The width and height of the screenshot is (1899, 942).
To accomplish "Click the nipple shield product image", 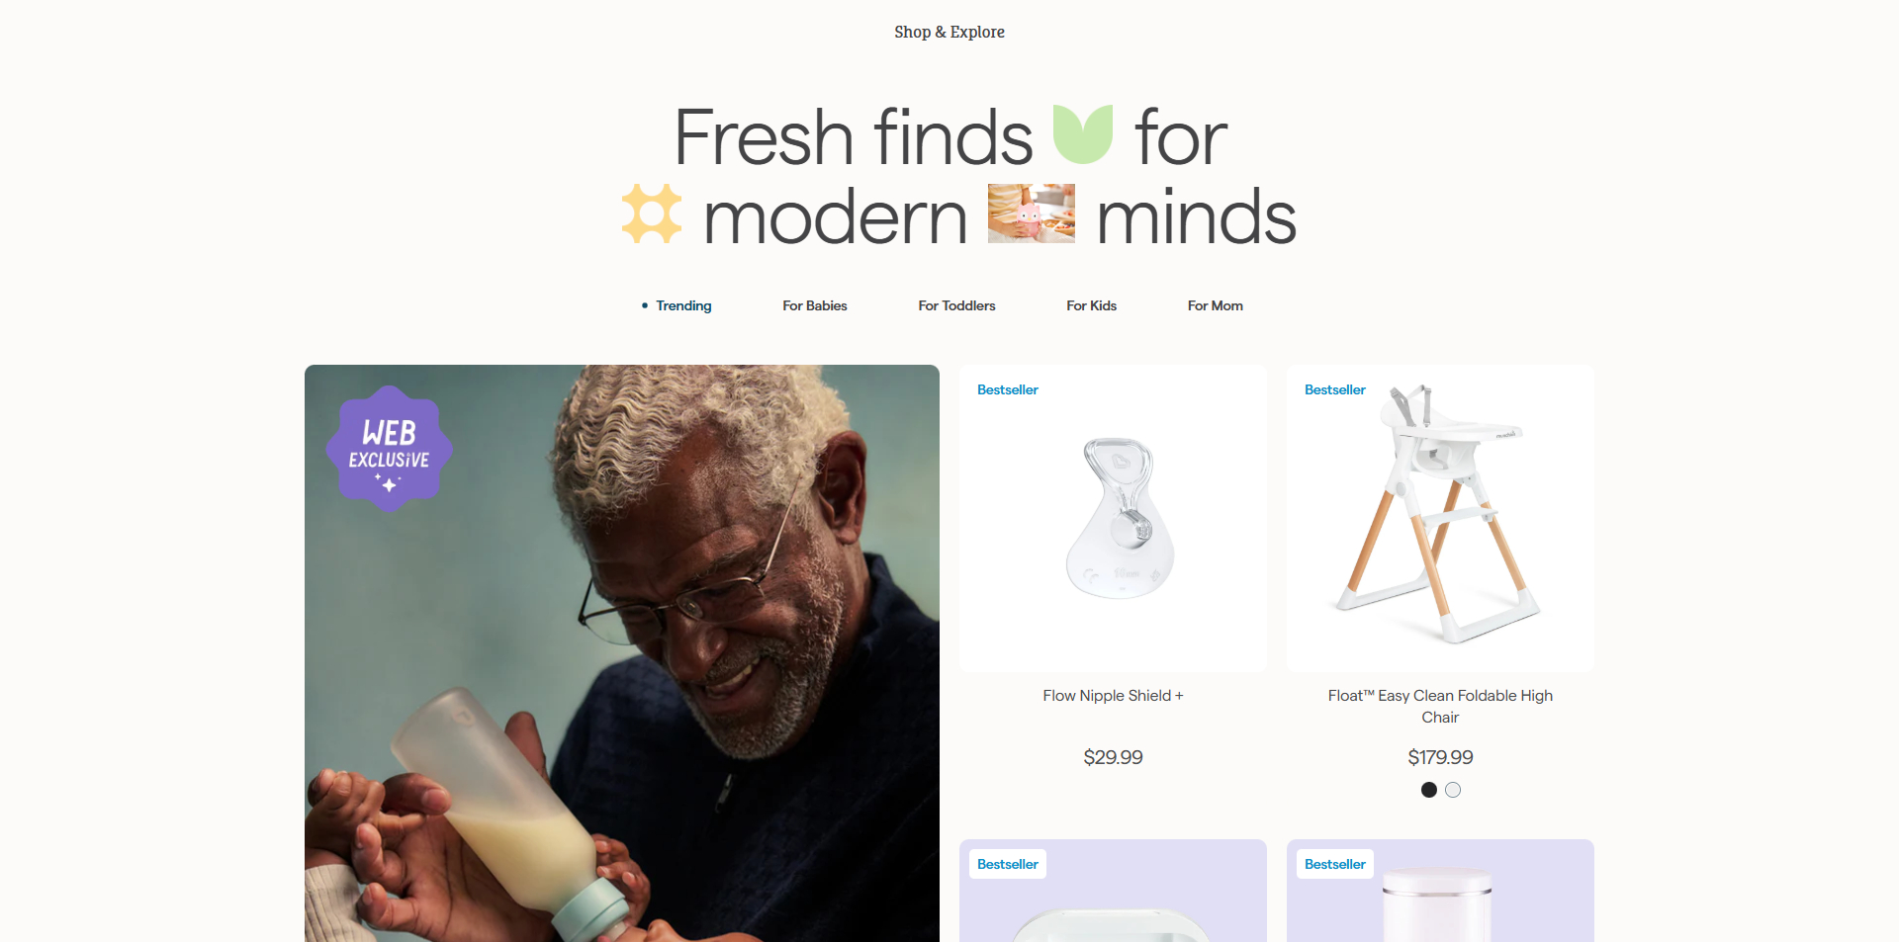I will [x=1121, y=519].
